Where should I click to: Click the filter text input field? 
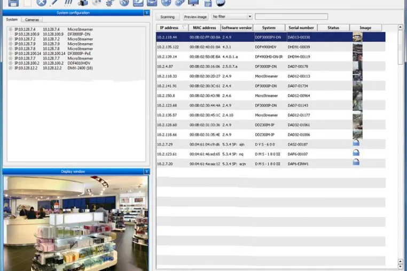click(x=291, y=17)
